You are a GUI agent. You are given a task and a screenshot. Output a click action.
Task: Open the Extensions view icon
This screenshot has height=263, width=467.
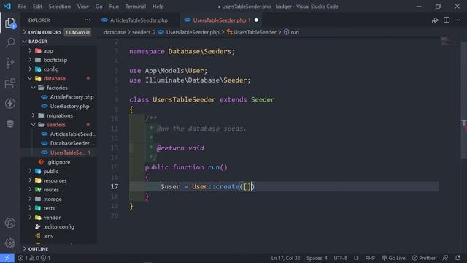pos(10,83)
